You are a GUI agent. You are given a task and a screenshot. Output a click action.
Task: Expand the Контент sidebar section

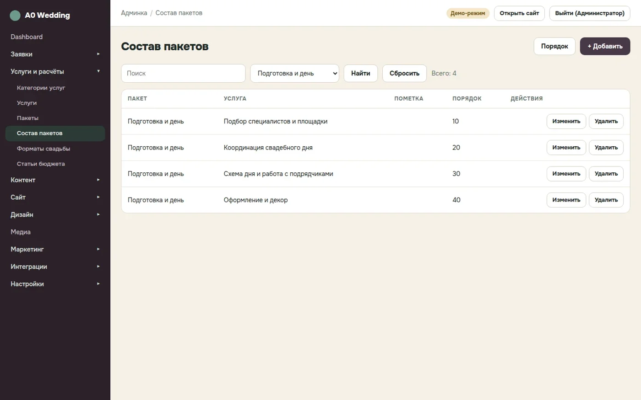[x=55, y=180]
